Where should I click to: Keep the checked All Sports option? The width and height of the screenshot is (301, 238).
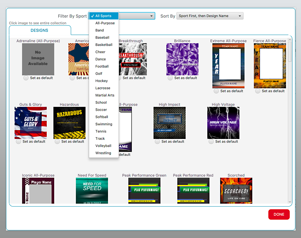pos(104,16)
